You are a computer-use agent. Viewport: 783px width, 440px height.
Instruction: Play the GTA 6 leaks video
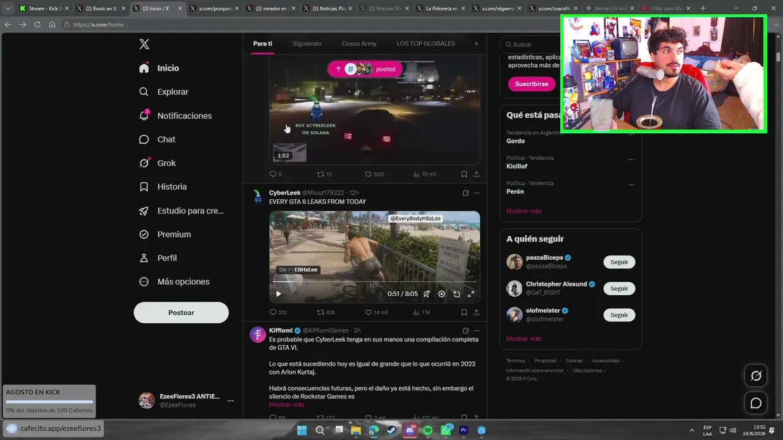[278, 294]
